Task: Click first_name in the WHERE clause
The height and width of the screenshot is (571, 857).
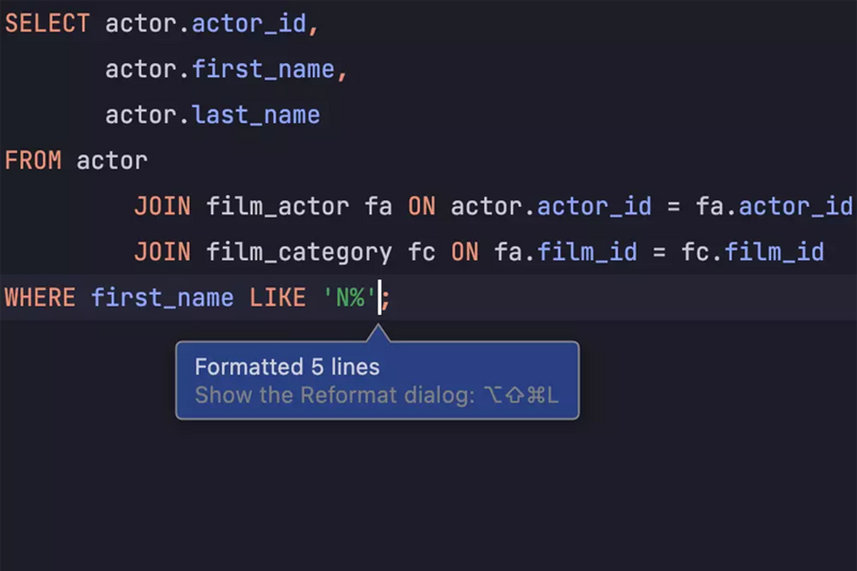Action: point(162,298)
